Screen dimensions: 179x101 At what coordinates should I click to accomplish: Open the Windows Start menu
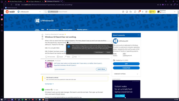click(2, 100)
